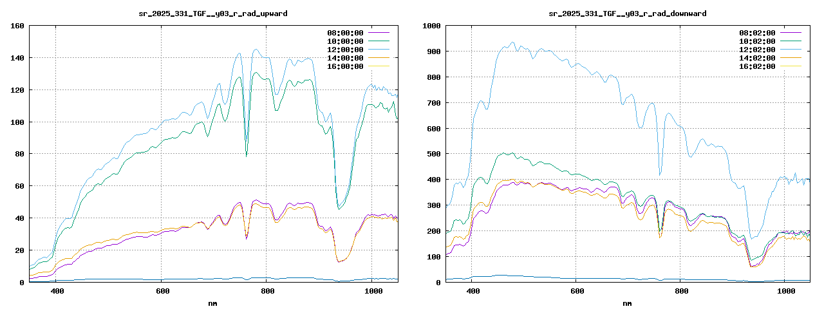The height and width of the screenshot is (309, 824).
Task: Select the 16:00:00 legend entry in upward chart
Action: pyautogui.click(x=344, y=66)
